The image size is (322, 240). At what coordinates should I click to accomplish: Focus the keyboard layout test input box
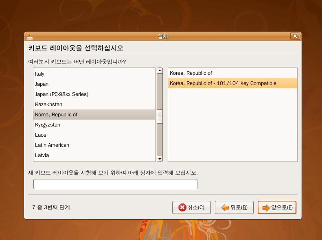pos(116,184)
